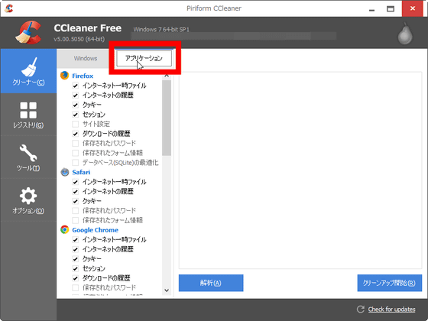Open the Check for updates link
This screenshot has width=428, height=321.
click(391, 310)
